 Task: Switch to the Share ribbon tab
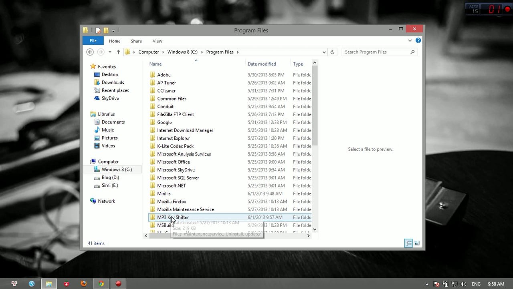tap(136, 41)
